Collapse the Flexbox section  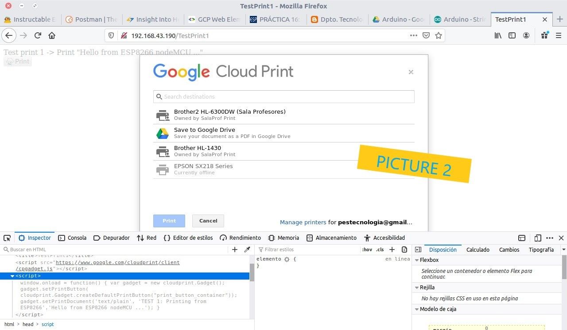pos(416,260)
